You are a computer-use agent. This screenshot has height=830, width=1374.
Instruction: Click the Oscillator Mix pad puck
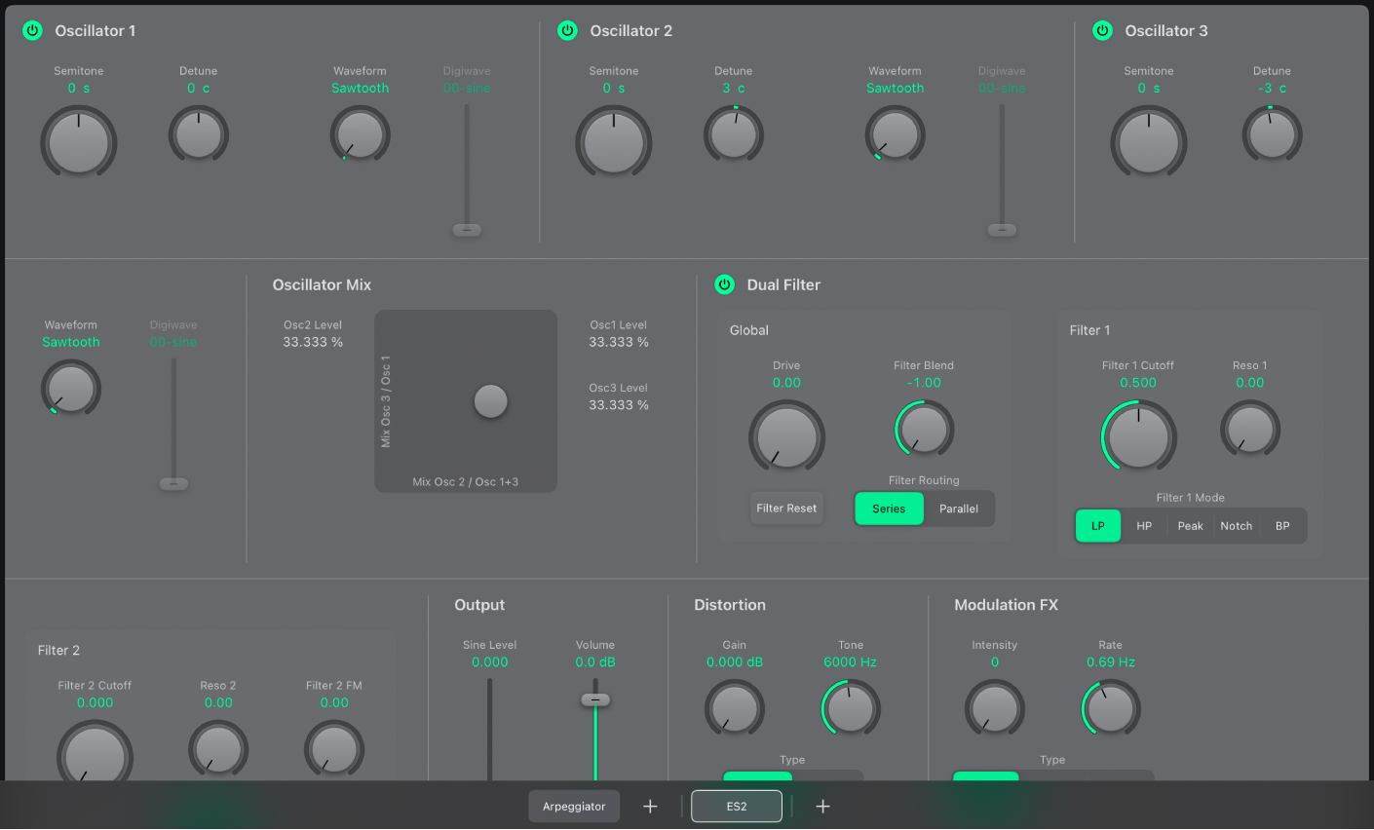click(x=490, y=401)
